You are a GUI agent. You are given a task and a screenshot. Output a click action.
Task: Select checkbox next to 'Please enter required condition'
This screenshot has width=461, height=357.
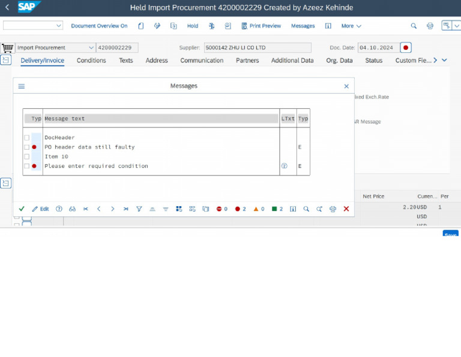[x=26, y=166]
